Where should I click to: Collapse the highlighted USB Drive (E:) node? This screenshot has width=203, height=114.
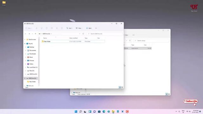[x=25, y=78]
